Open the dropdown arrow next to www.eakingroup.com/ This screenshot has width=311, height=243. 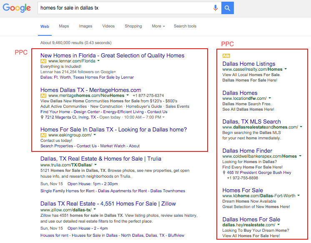[95, 135]
